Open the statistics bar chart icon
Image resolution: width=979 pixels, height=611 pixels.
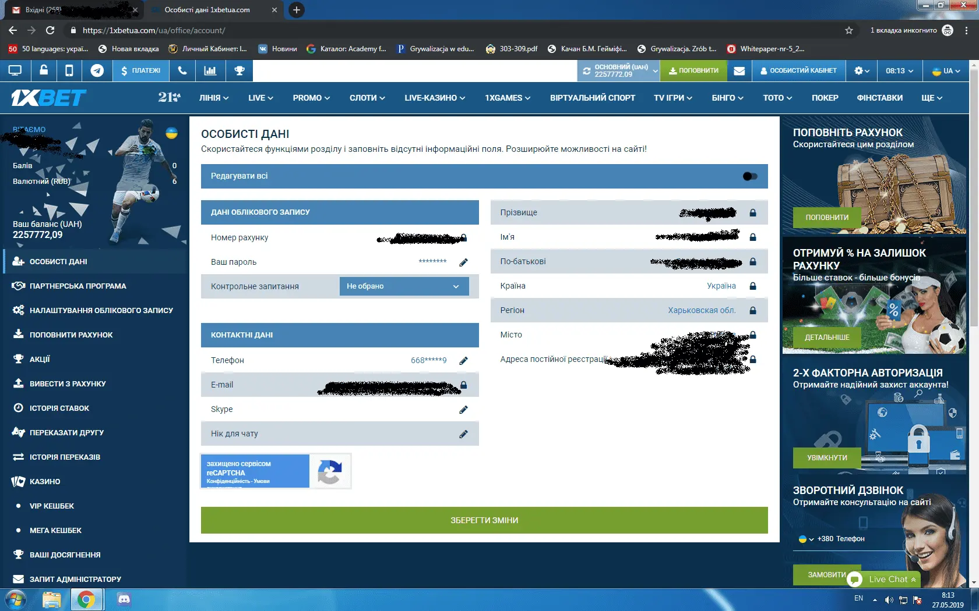(210, 70)
